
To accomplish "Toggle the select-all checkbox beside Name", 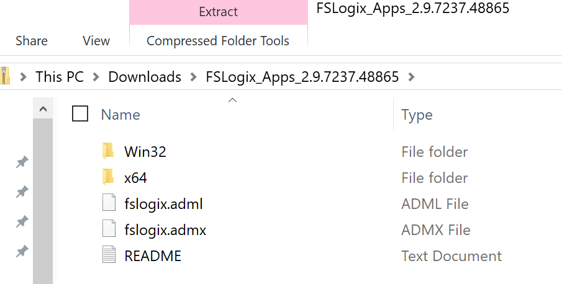I will 80,113.
